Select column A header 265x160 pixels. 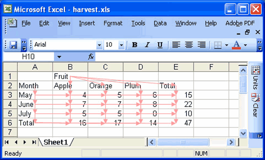[x=35, y=67]
